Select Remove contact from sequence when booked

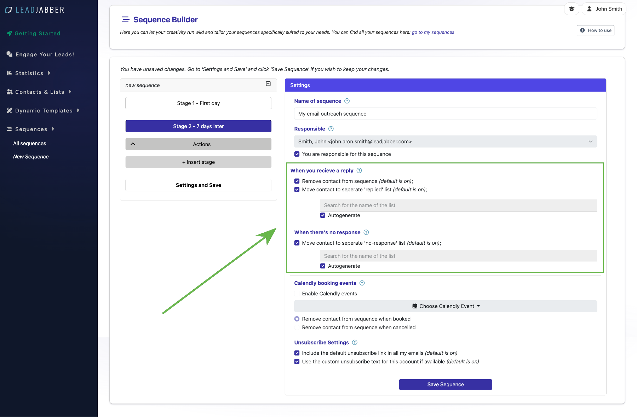pyautogui.click(x=297, y=319)
